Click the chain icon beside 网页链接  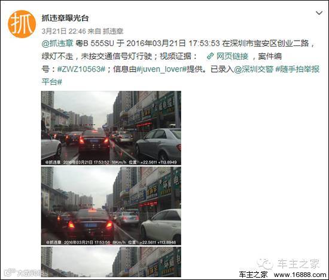pyautogui.click(x=210, y=56)
